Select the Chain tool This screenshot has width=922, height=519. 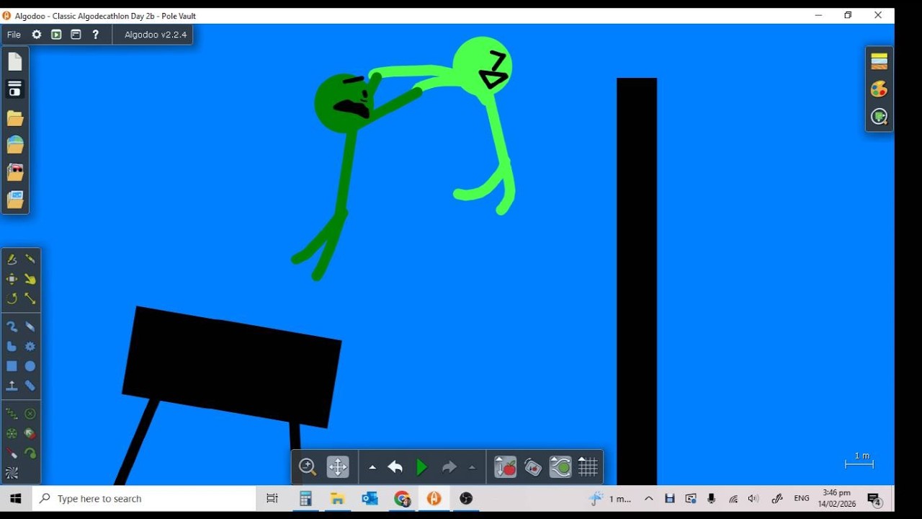(x=30, y=386)
